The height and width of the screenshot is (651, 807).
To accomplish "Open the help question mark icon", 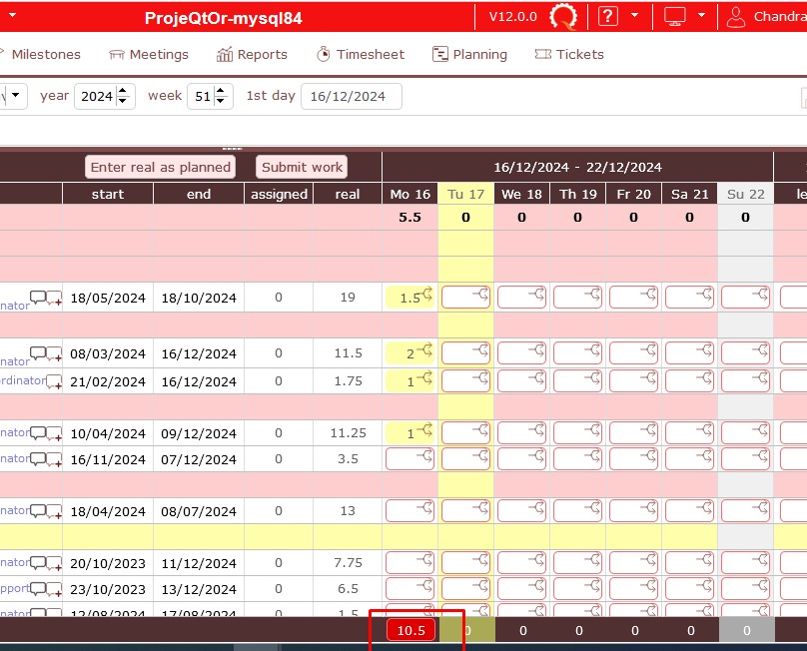I will (607, 16).
